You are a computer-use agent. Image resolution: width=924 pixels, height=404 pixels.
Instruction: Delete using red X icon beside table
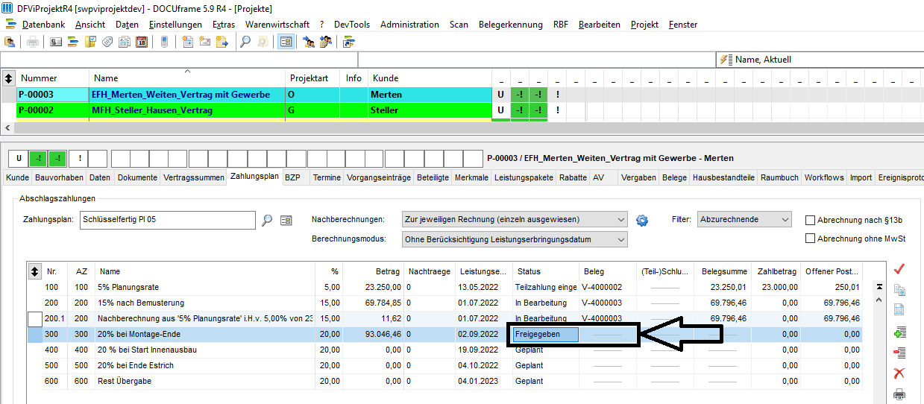coord(899,373)
